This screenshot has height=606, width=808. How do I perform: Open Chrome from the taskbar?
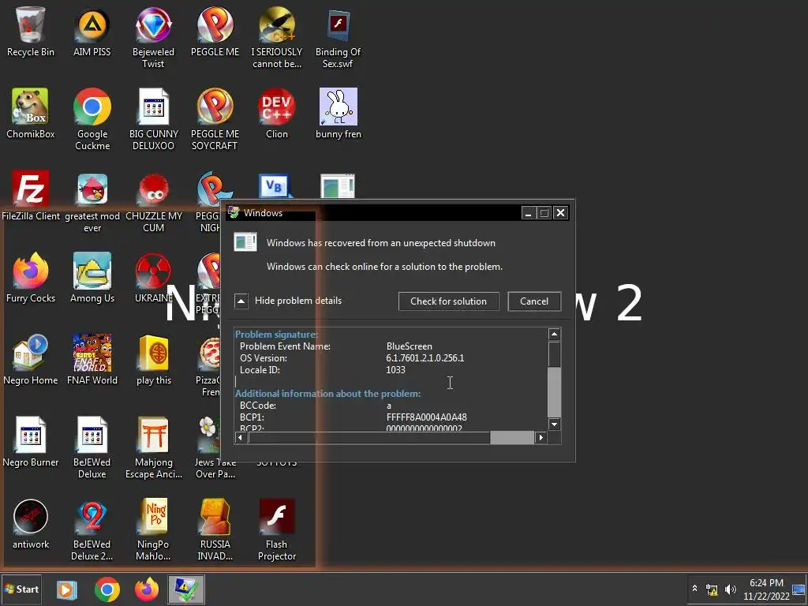pos(107,589)
